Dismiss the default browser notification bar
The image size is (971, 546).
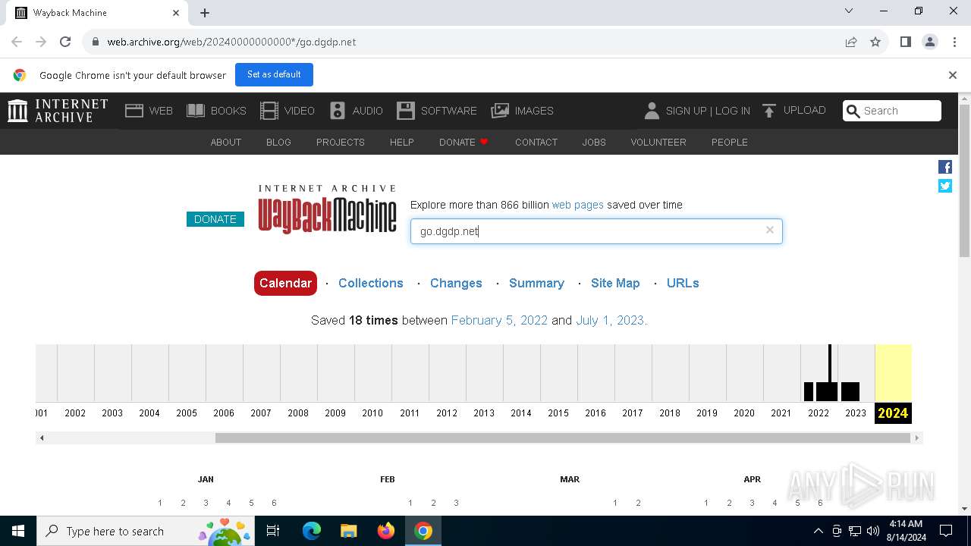[952, 75]
